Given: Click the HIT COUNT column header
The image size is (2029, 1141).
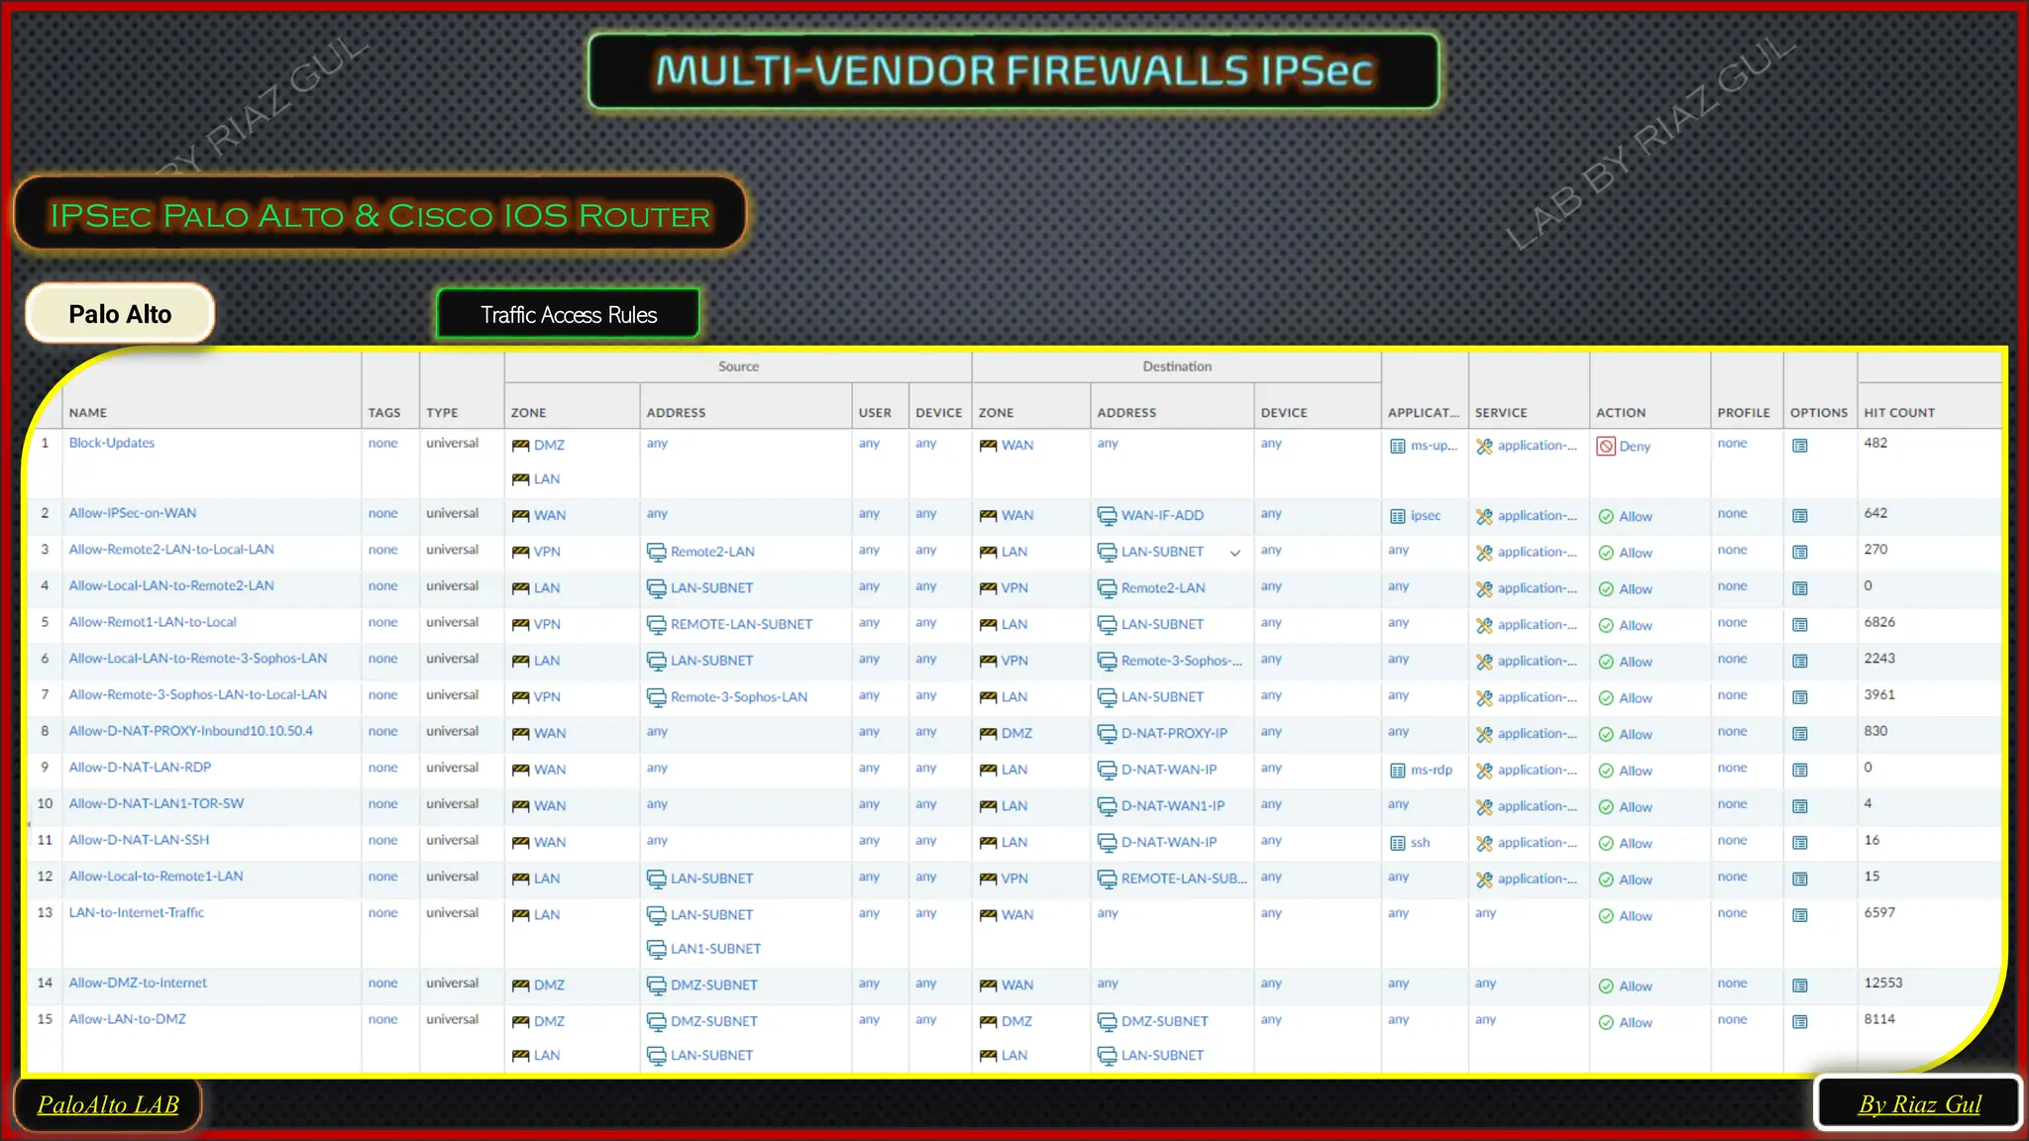Looking at the screenshot, I should click(x=1899, y=413).
